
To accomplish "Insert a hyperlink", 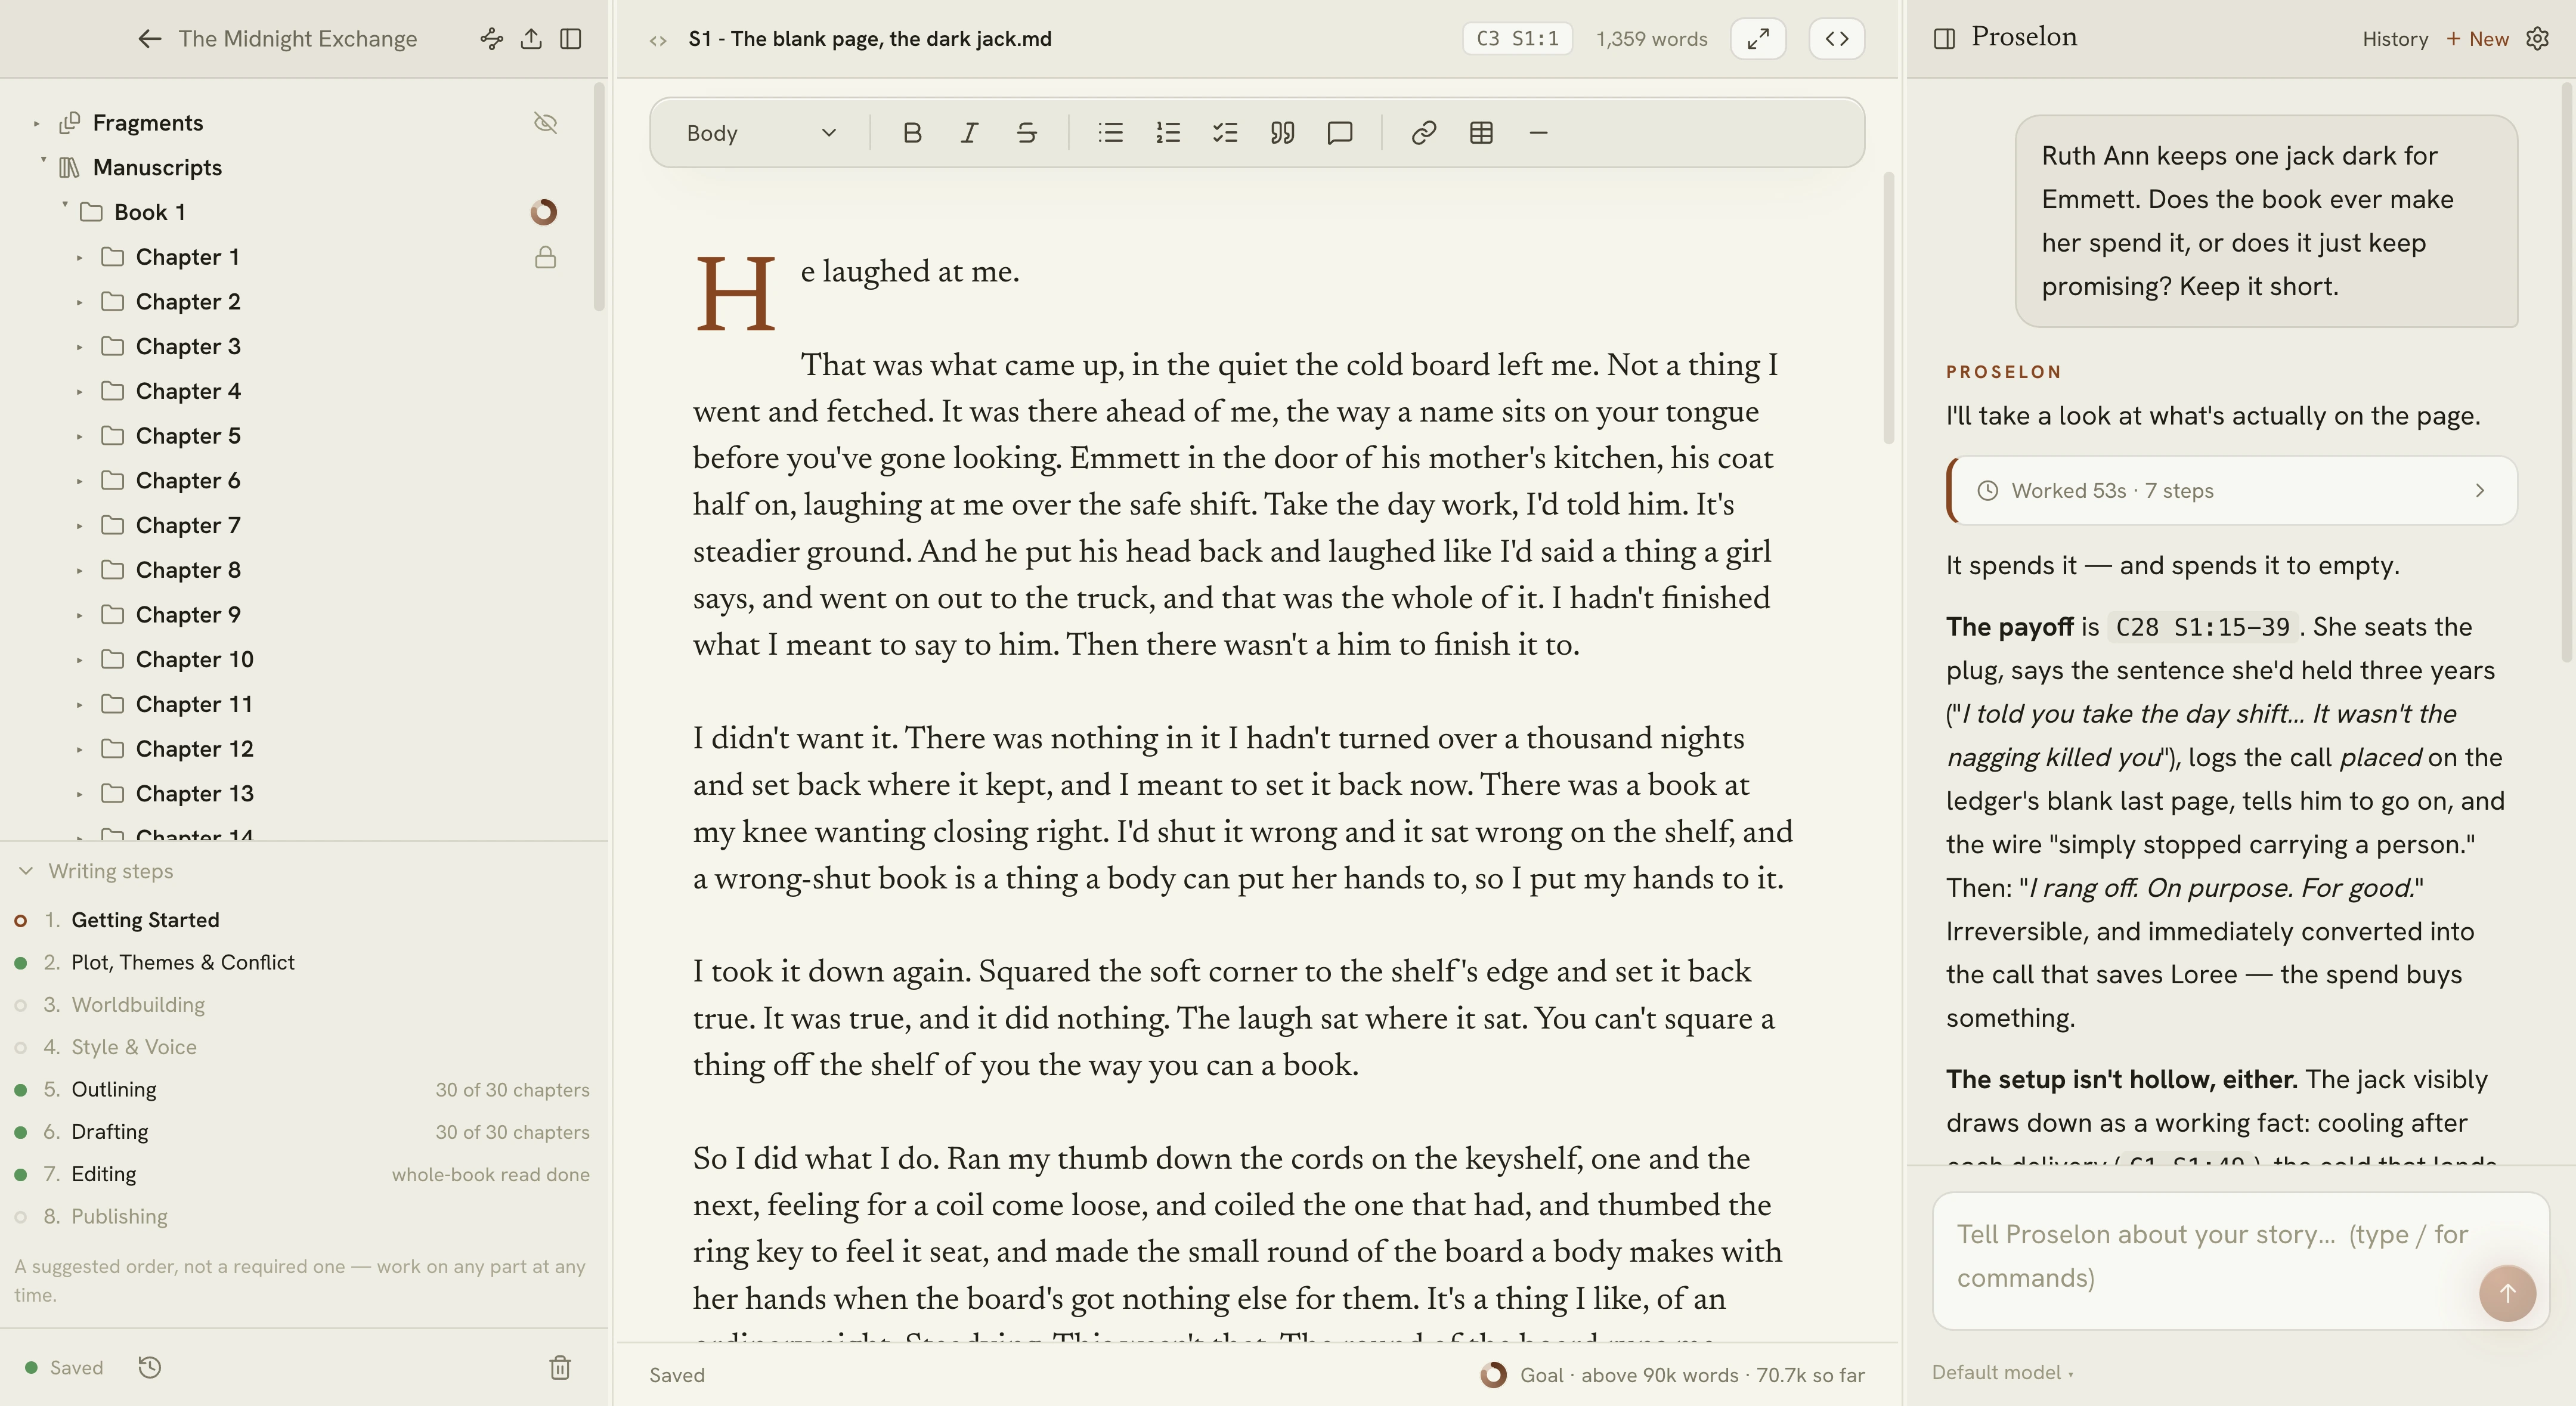I will pyautogui.click(x=1424, y=133).
